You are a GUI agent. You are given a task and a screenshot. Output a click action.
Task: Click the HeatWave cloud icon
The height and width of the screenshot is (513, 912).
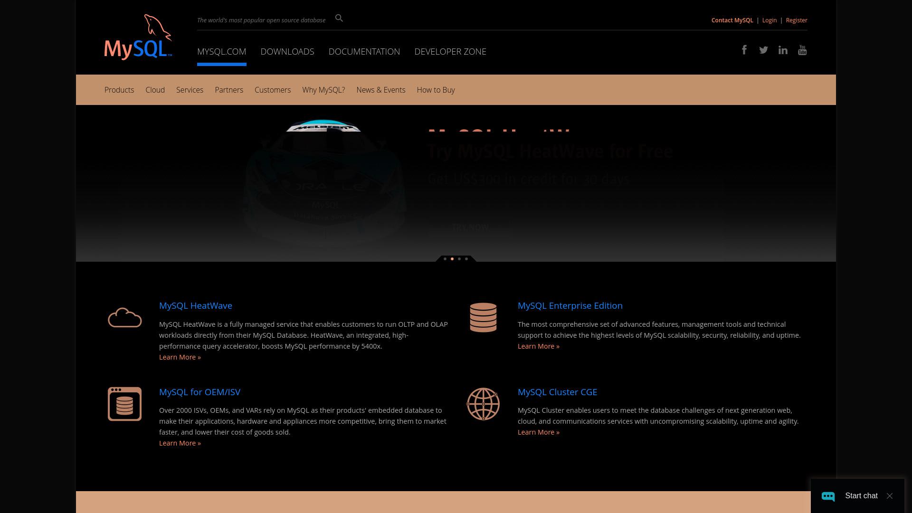(x=125, y=318)
